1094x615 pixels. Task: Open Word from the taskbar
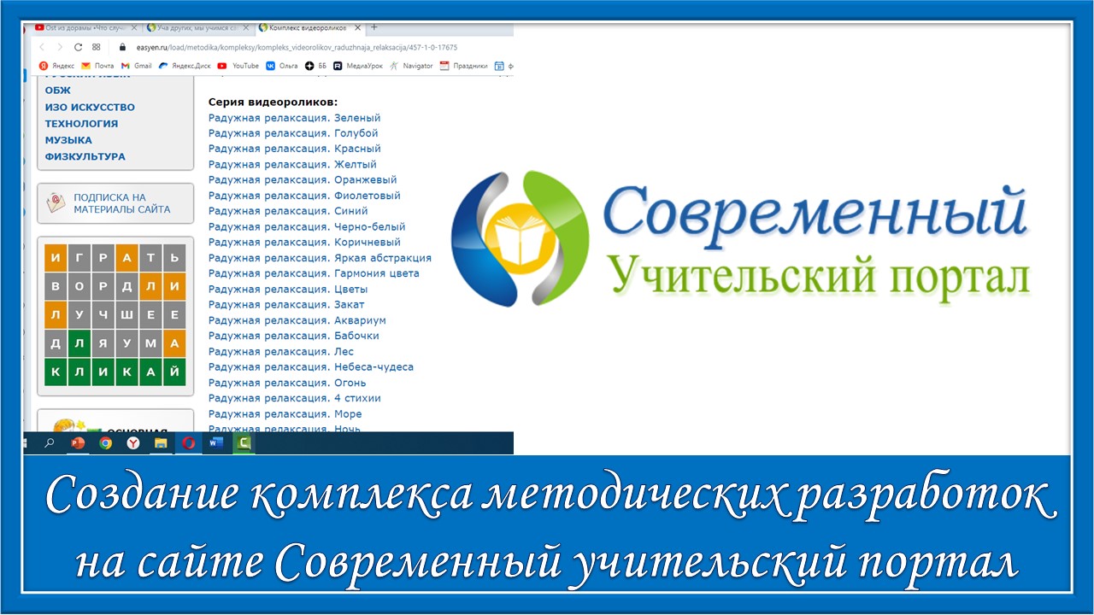click(215, 442)
